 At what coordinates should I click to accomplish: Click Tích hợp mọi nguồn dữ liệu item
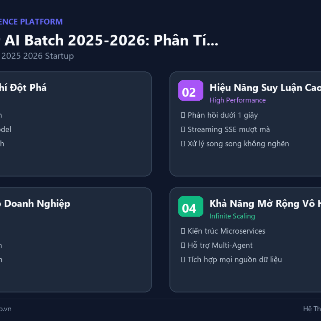click(x=234, y=260)
